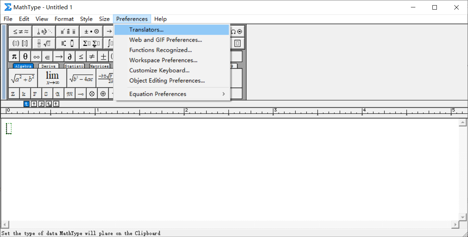Open the Edit menu

click(24, 19)
